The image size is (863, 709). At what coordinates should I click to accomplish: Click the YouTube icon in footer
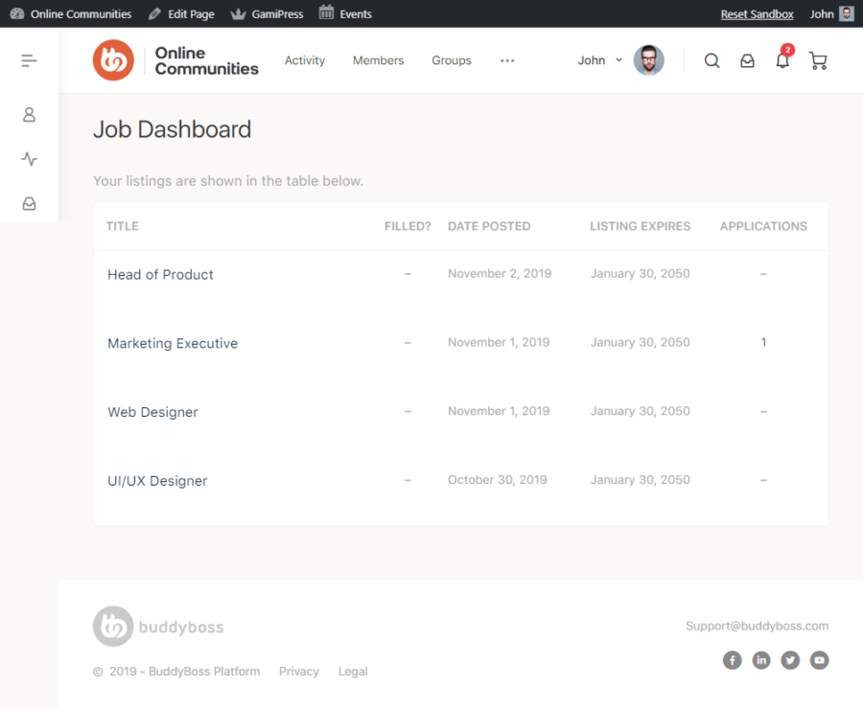819,660
